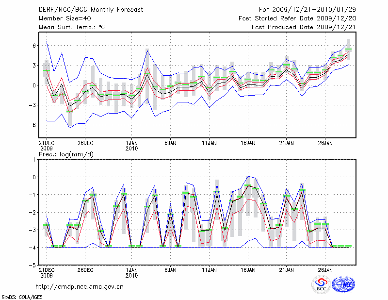
Task: Click the red BCC logo
Action: point(321,284)
